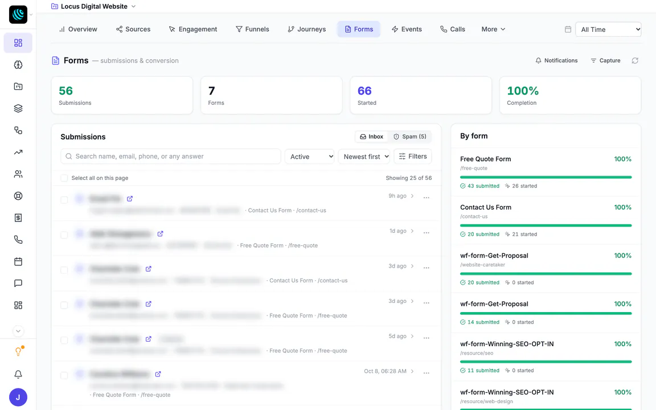Image resolution: width=656 pixels, height=410 pixels.
Task: Go to the Sources tab
Action: 133,29
